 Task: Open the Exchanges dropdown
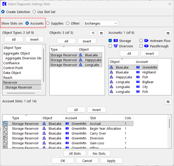point(100,24)
